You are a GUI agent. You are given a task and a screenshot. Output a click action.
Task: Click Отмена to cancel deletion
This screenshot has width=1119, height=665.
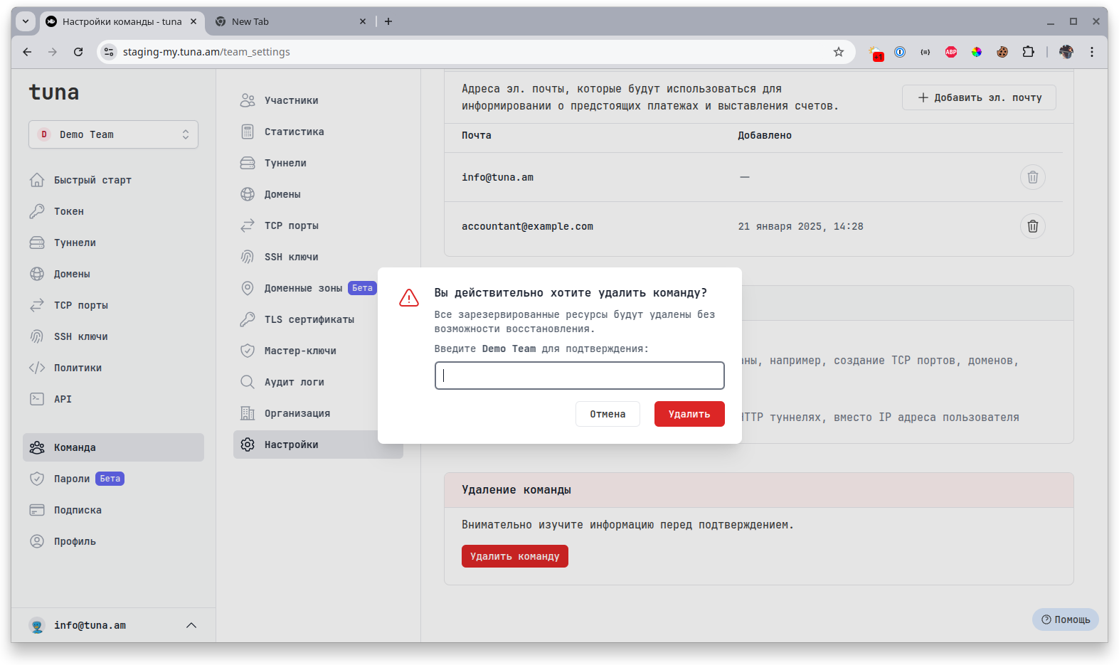tap(608, 414)
